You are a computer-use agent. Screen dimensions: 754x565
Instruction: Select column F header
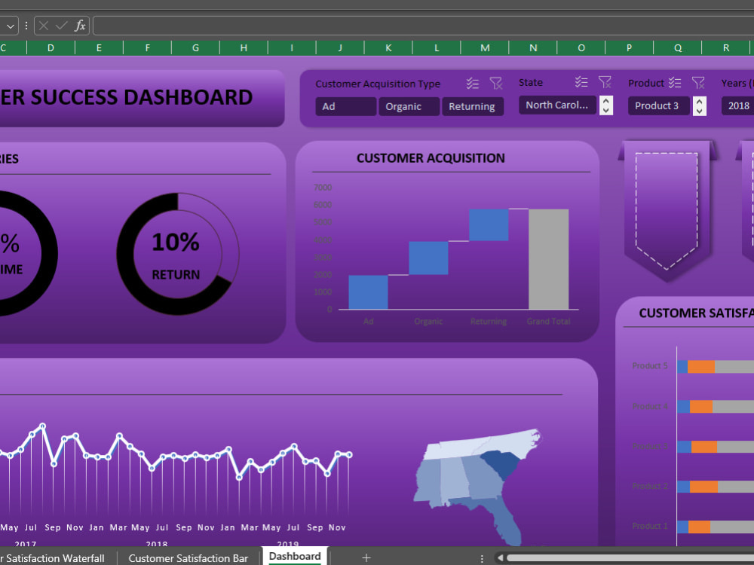point(148,47)
